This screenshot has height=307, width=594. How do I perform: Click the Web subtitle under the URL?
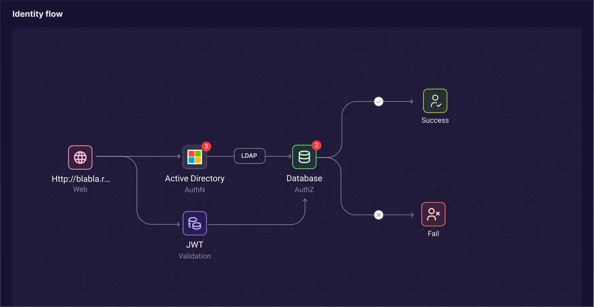point(80,189)
